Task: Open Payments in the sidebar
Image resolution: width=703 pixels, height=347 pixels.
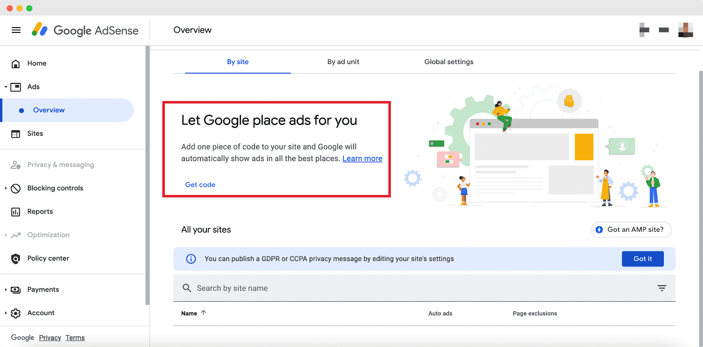Action: [43, 290]
